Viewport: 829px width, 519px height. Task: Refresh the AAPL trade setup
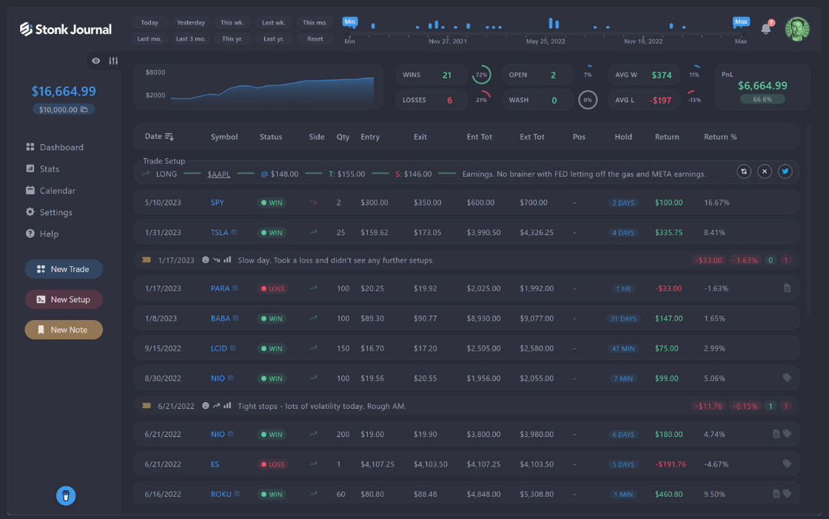click(744, 172)
